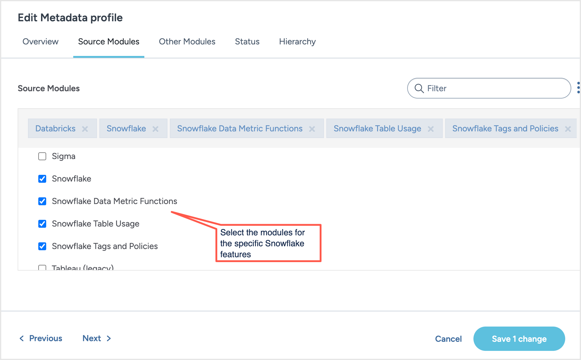Select the Source Modules tab

tap(109, 42)
